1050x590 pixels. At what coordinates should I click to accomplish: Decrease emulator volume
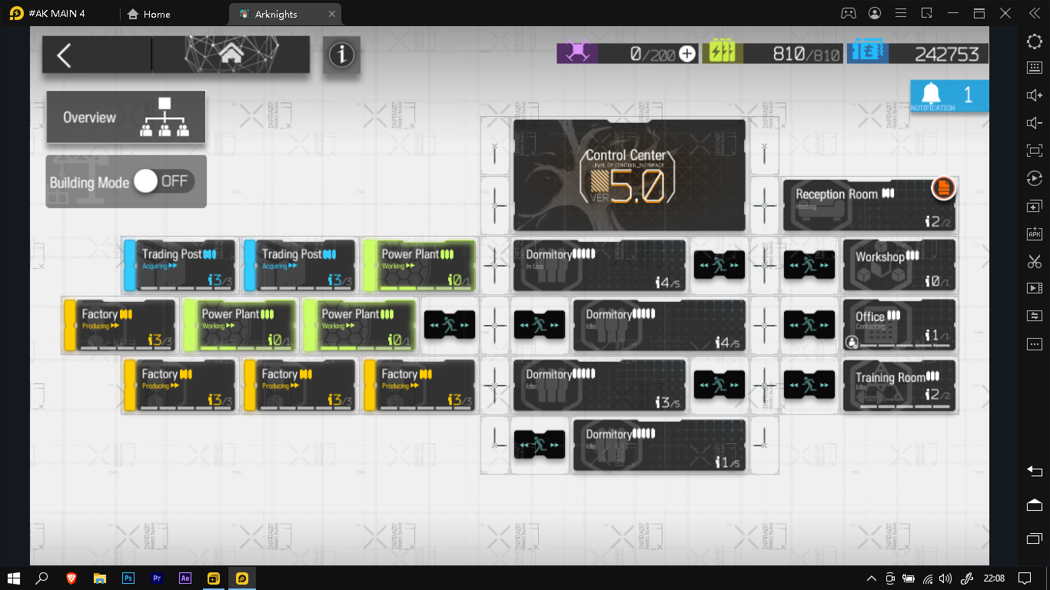click(x=1035, y=123)
